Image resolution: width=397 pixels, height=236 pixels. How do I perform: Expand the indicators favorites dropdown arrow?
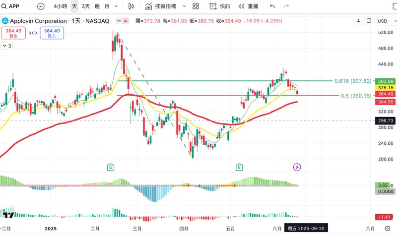184,6
